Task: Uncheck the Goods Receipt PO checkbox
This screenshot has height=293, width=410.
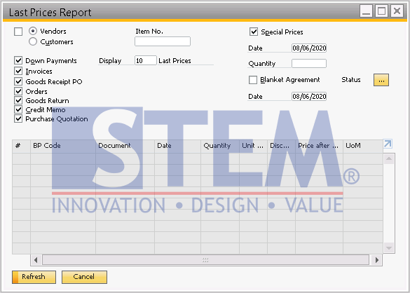Action: [18, 81]
